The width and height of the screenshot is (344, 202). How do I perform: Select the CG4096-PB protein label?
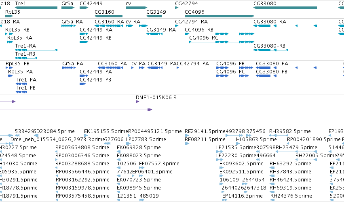click(230, 64)
